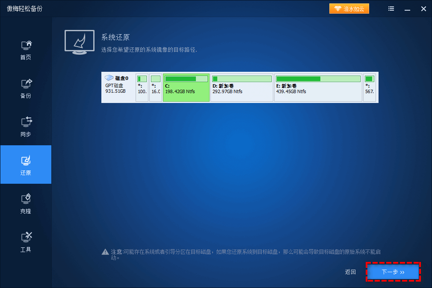Click the system restore monitor icon

click(x=79, y=42)
